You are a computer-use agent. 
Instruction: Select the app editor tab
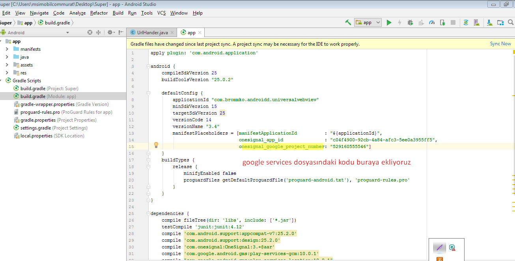point(192,33)
